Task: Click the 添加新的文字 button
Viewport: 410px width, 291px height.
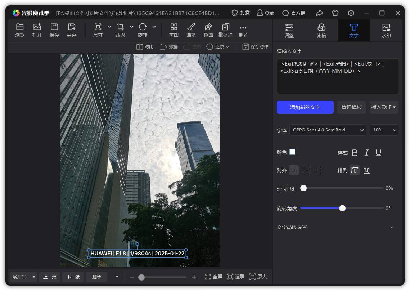Action: click(x=305, y=107)
